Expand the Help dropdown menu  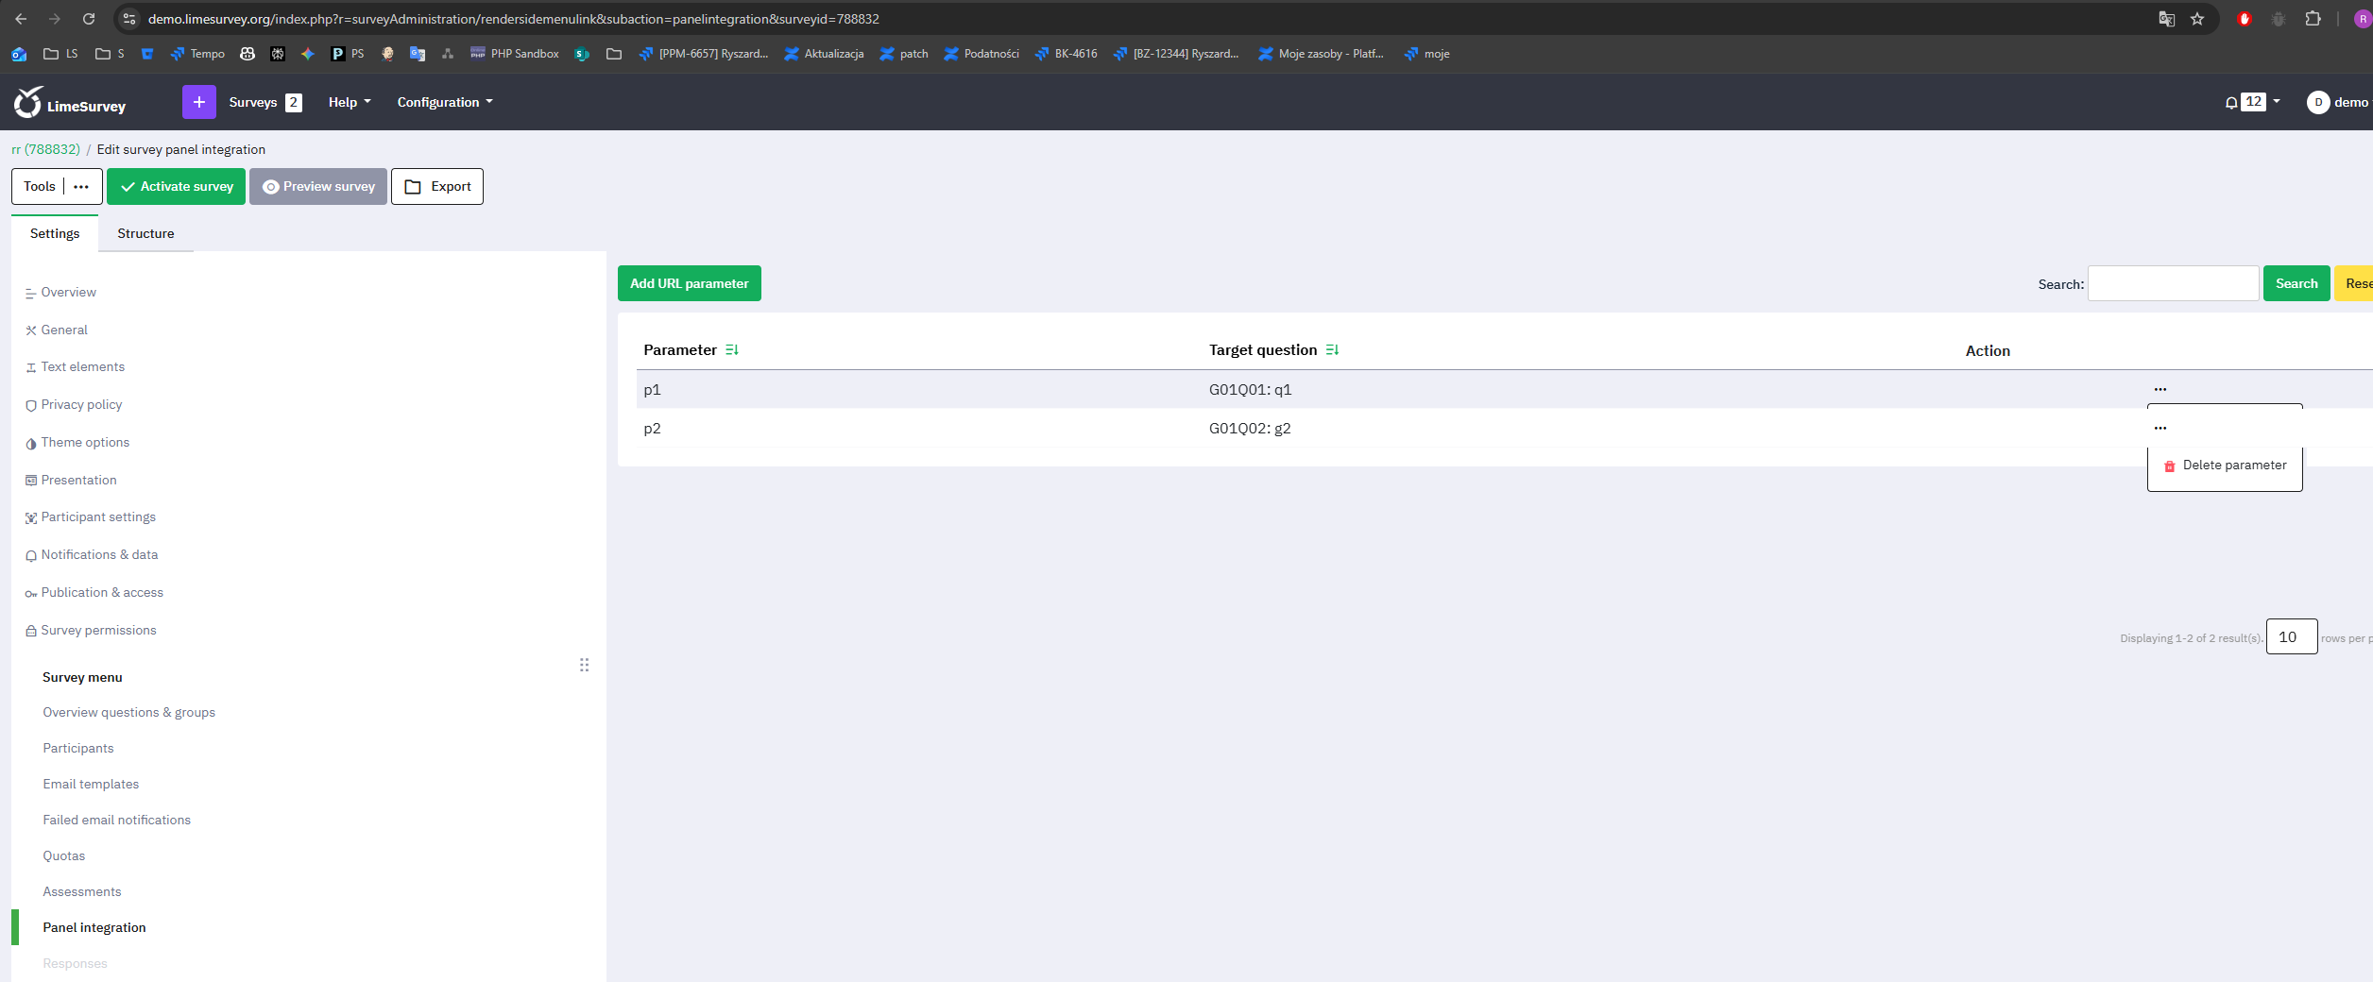pos(349,102)
